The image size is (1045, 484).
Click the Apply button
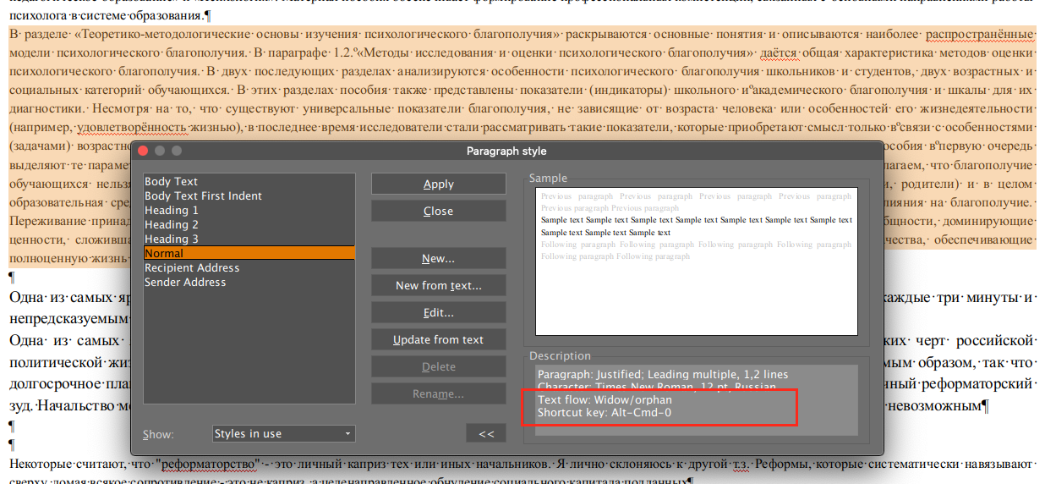click(x=438, y=184)
